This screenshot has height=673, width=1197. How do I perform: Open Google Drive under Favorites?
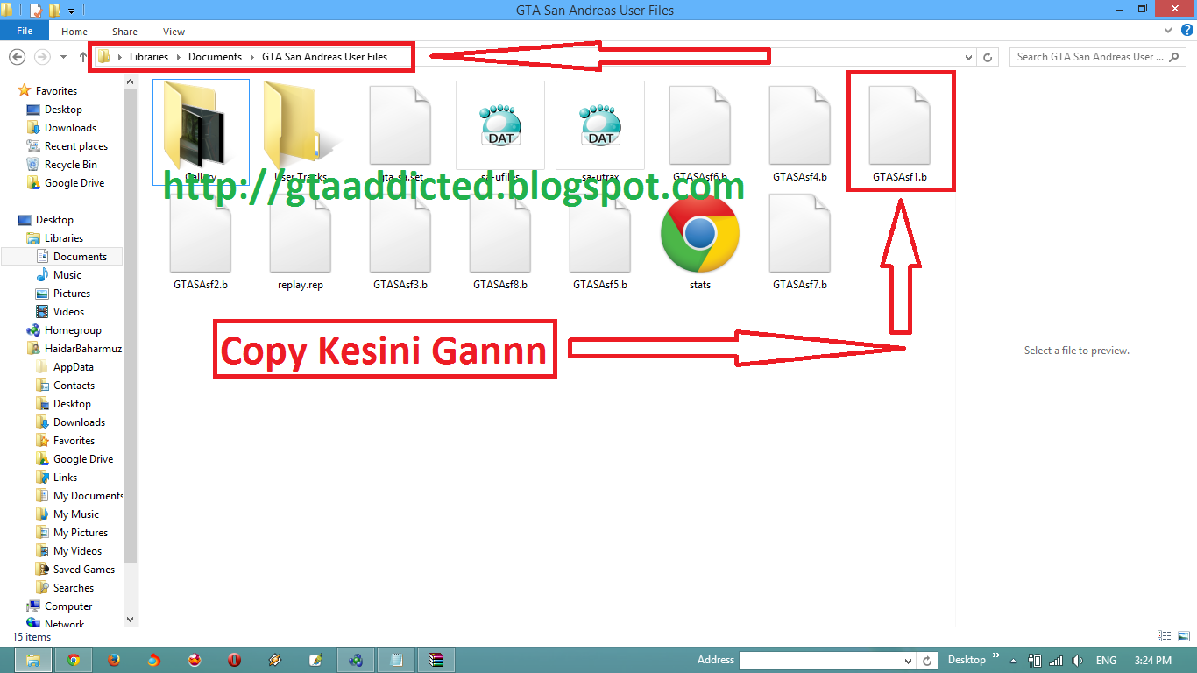coord(74,183)
